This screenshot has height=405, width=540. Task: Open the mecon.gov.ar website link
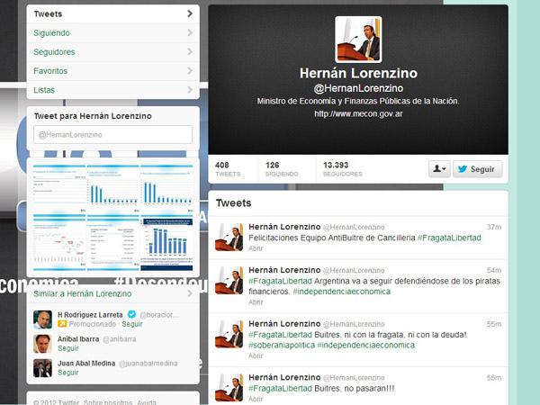[358, 114]
